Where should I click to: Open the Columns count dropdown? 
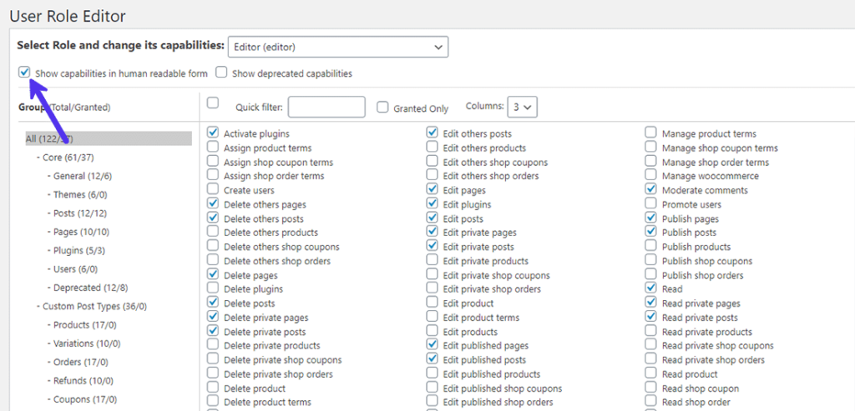pyautogui.click(x=524, y=107)
